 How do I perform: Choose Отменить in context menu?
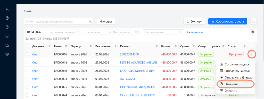point(235,84)
